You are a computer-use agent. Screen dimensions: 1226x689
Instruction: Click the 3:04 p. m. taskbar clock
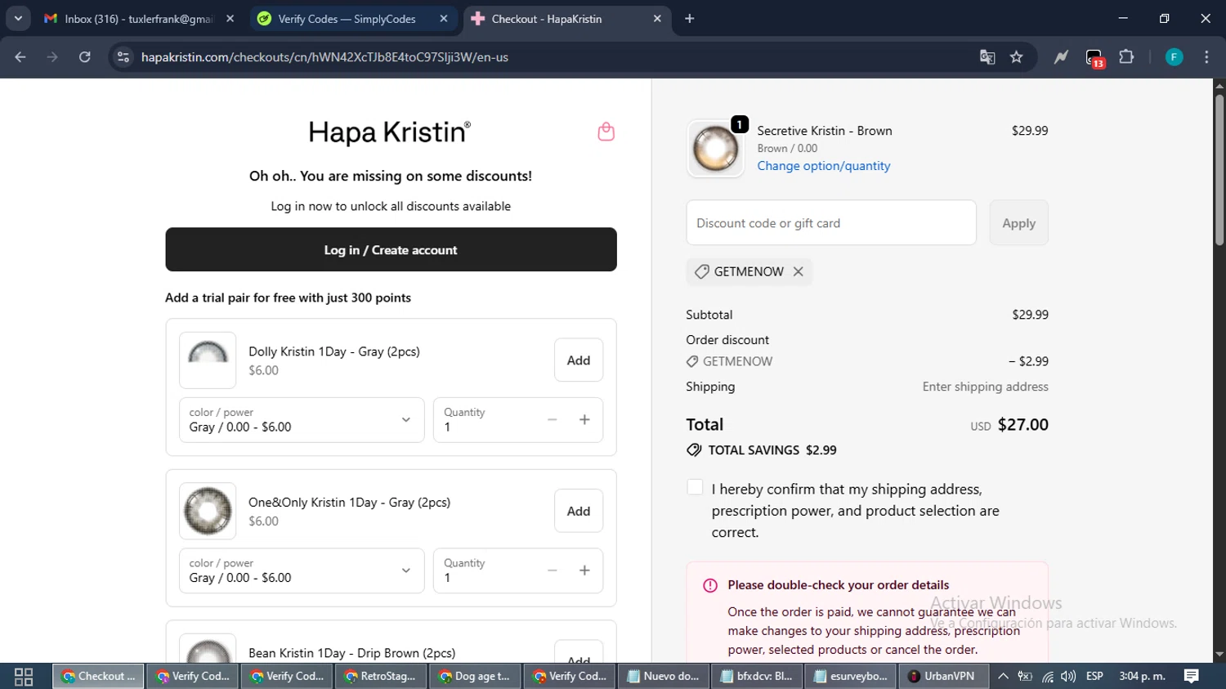coord(1142,677)
